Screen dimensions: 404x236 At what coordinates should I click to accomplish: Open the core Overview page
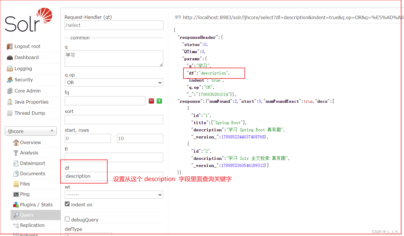[30, 142]
